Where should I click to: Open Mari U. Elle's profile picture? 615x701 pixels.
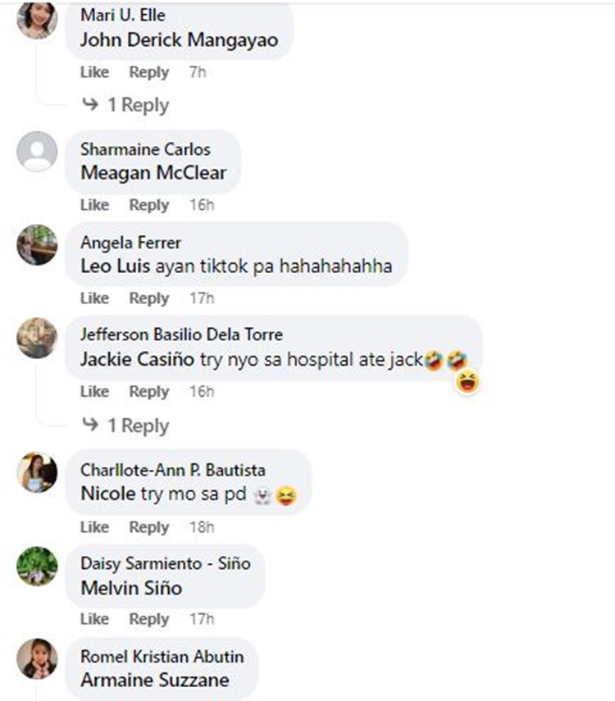point(37,20)
